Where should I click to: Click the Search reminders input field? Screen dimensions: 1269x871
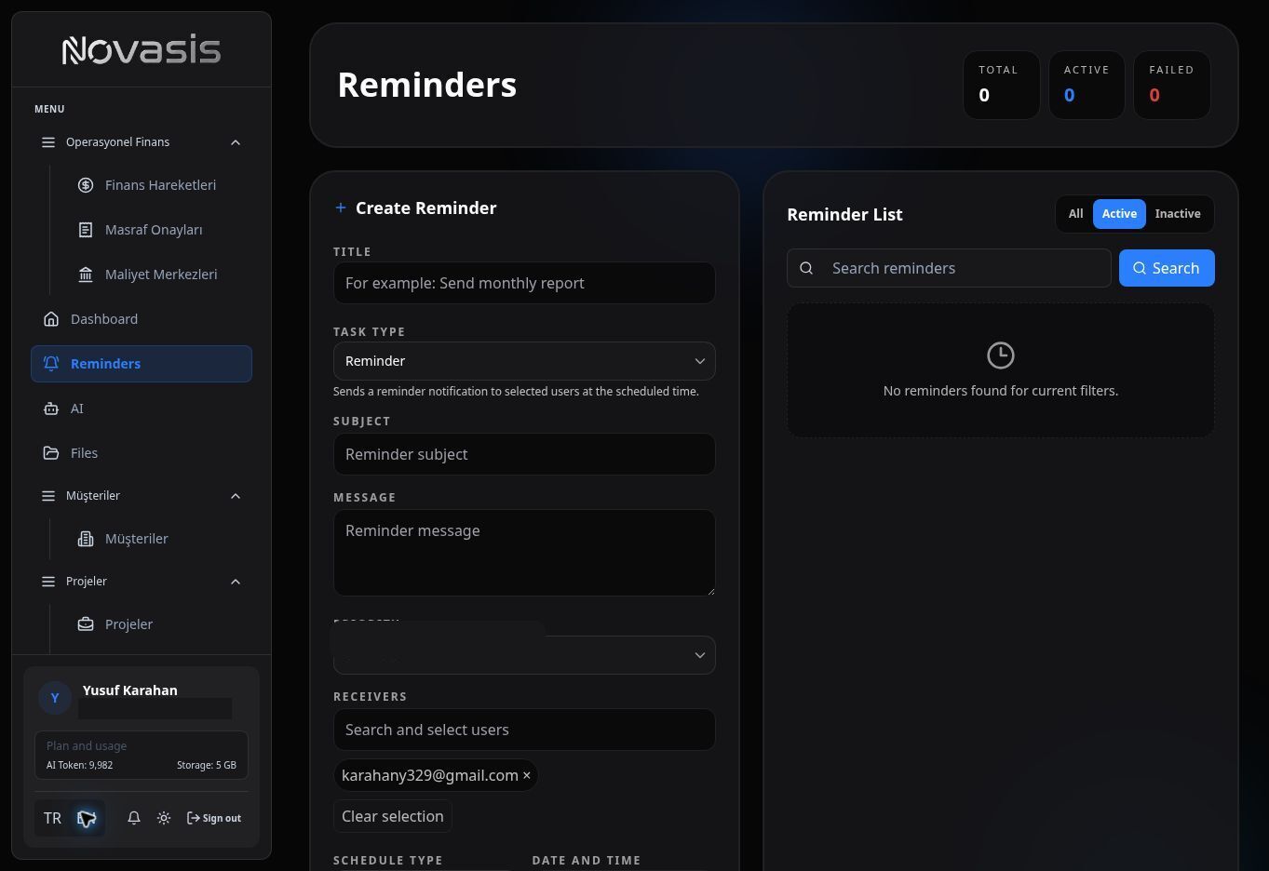click(x=949, y=268)
